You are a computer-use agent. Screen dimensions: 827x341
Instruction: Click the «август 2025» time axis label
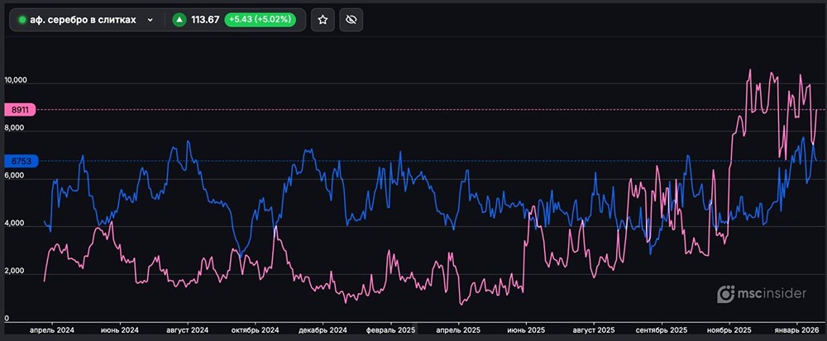[593, 329]
